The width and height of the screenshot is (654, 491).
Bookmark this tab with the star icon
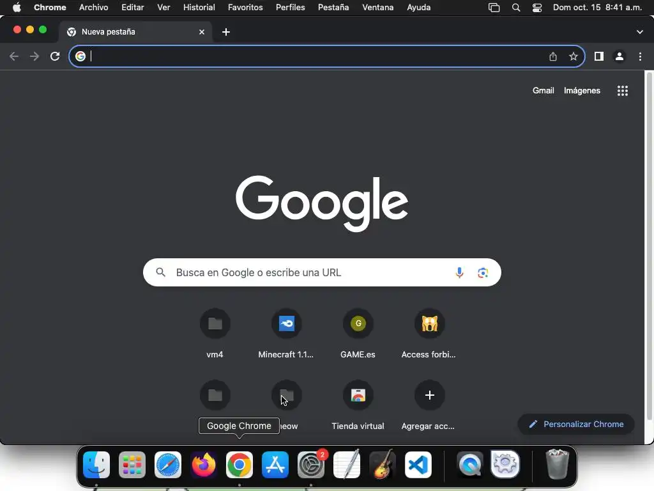[x=574, y=56]
